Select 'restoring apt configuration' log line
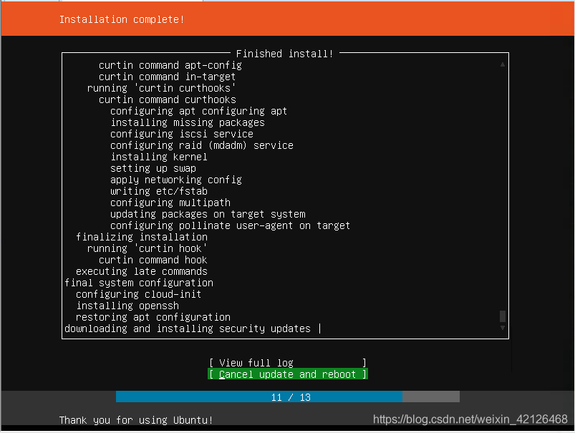The height and width of the screenshot is (433, 575). [153, 317]
